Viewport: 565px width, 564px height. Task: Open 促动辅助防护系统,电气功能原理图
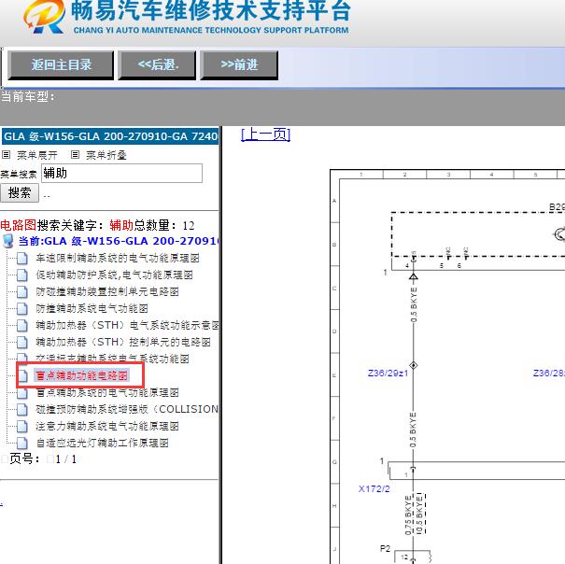point(114,275)
